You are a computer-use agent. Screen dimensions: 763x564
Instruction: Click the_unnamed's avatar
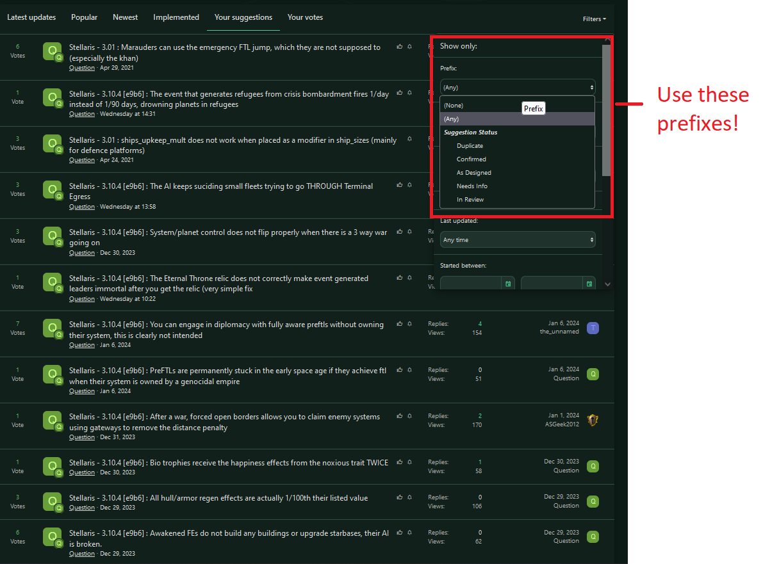593,328
